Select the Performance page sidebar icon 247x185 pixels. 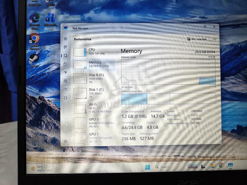click(x=66, y=55)
